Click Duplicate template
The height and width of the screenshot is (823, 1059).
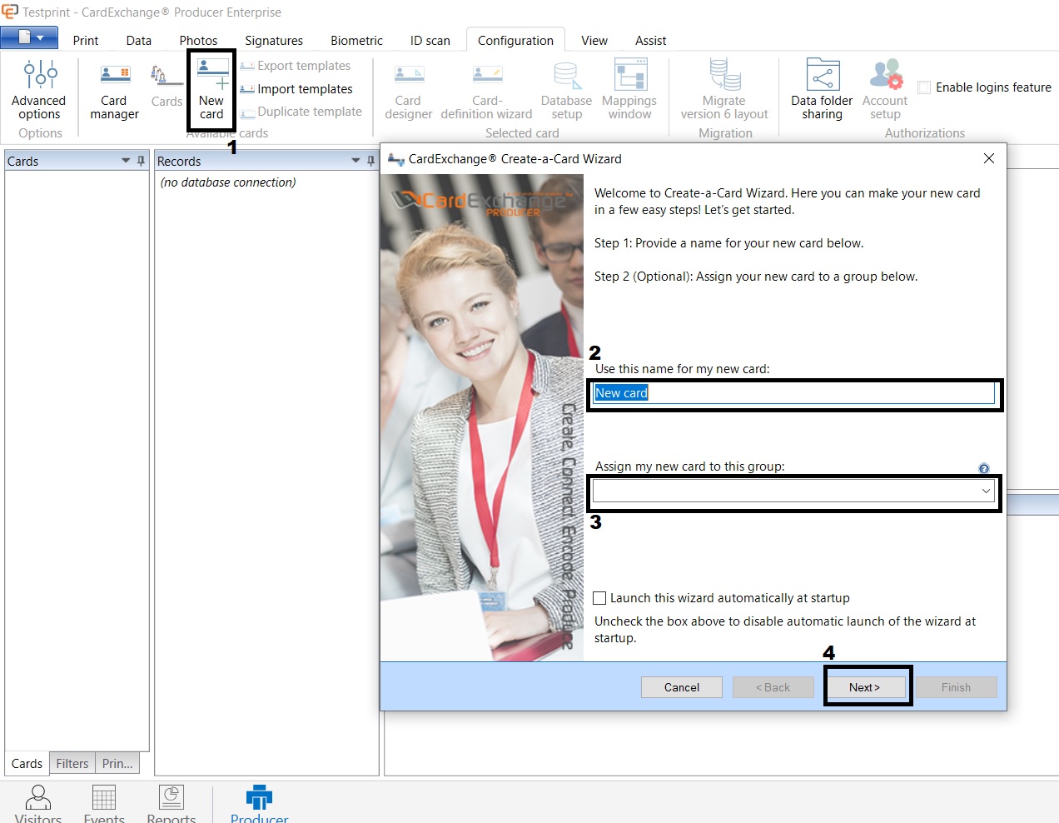301,112
